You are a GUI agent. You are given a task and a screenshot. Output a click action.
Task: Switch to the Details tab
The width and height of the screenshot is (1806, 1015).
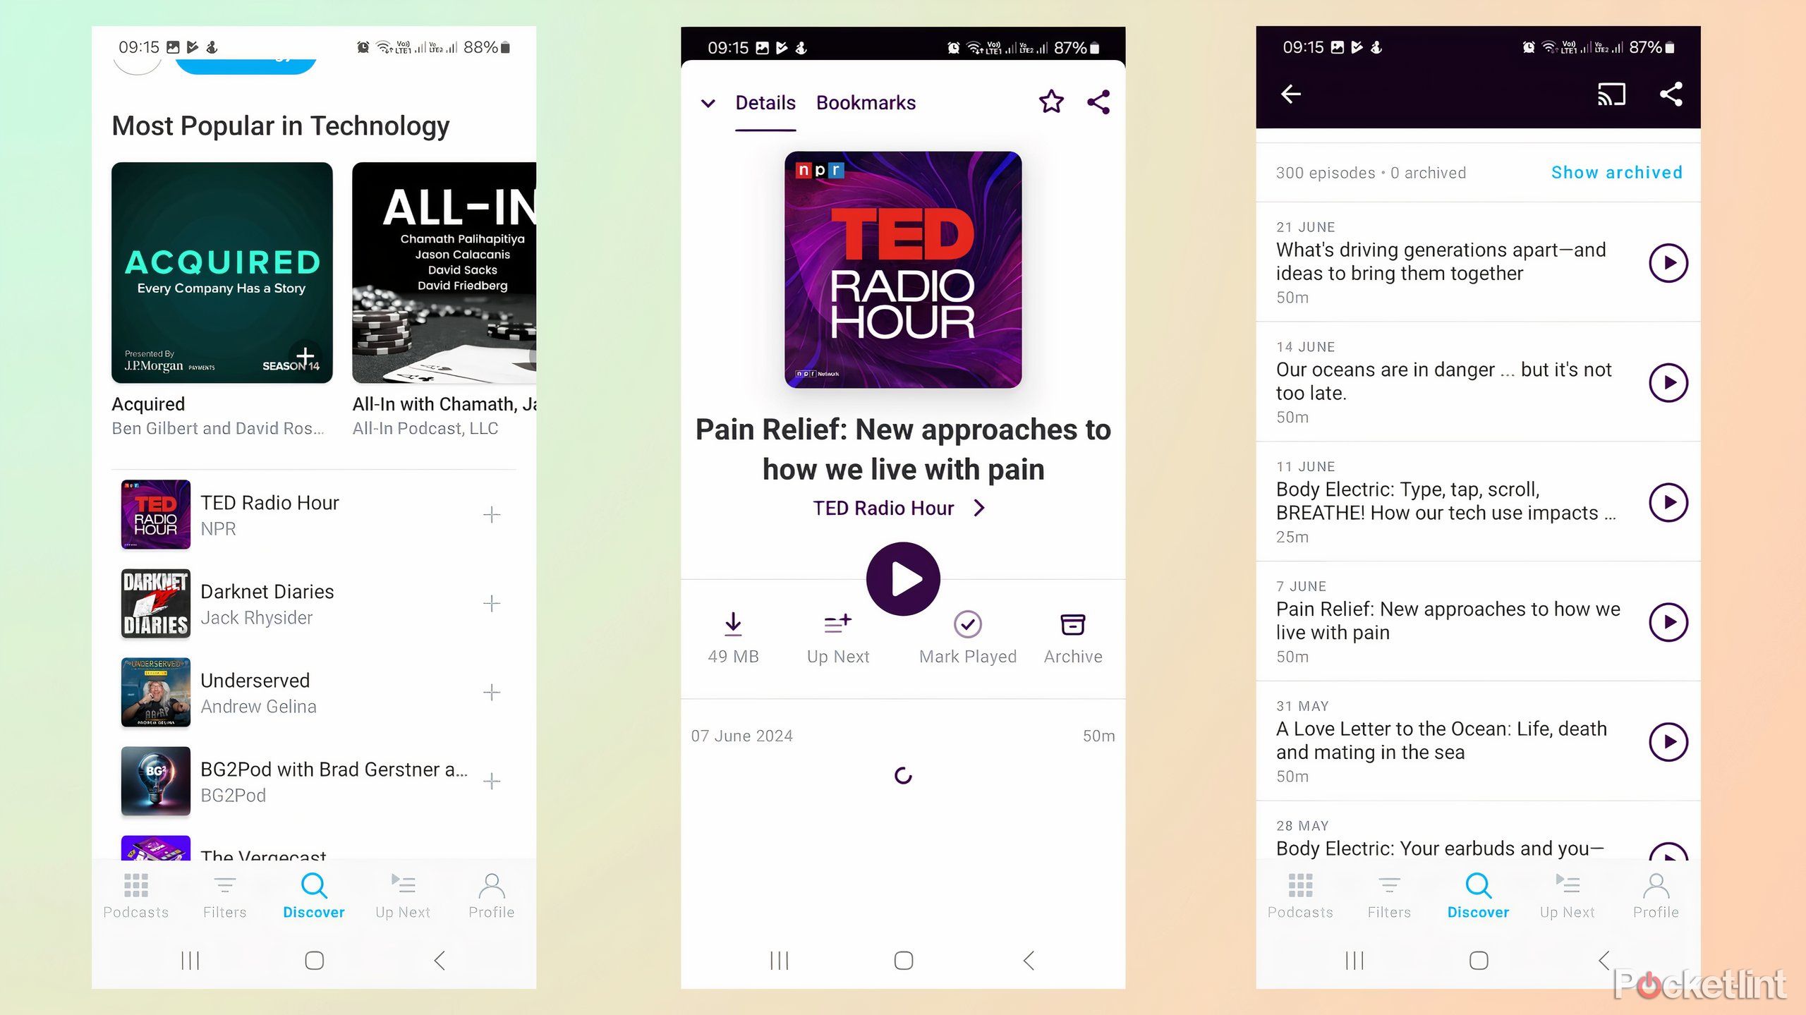(764, 102)
